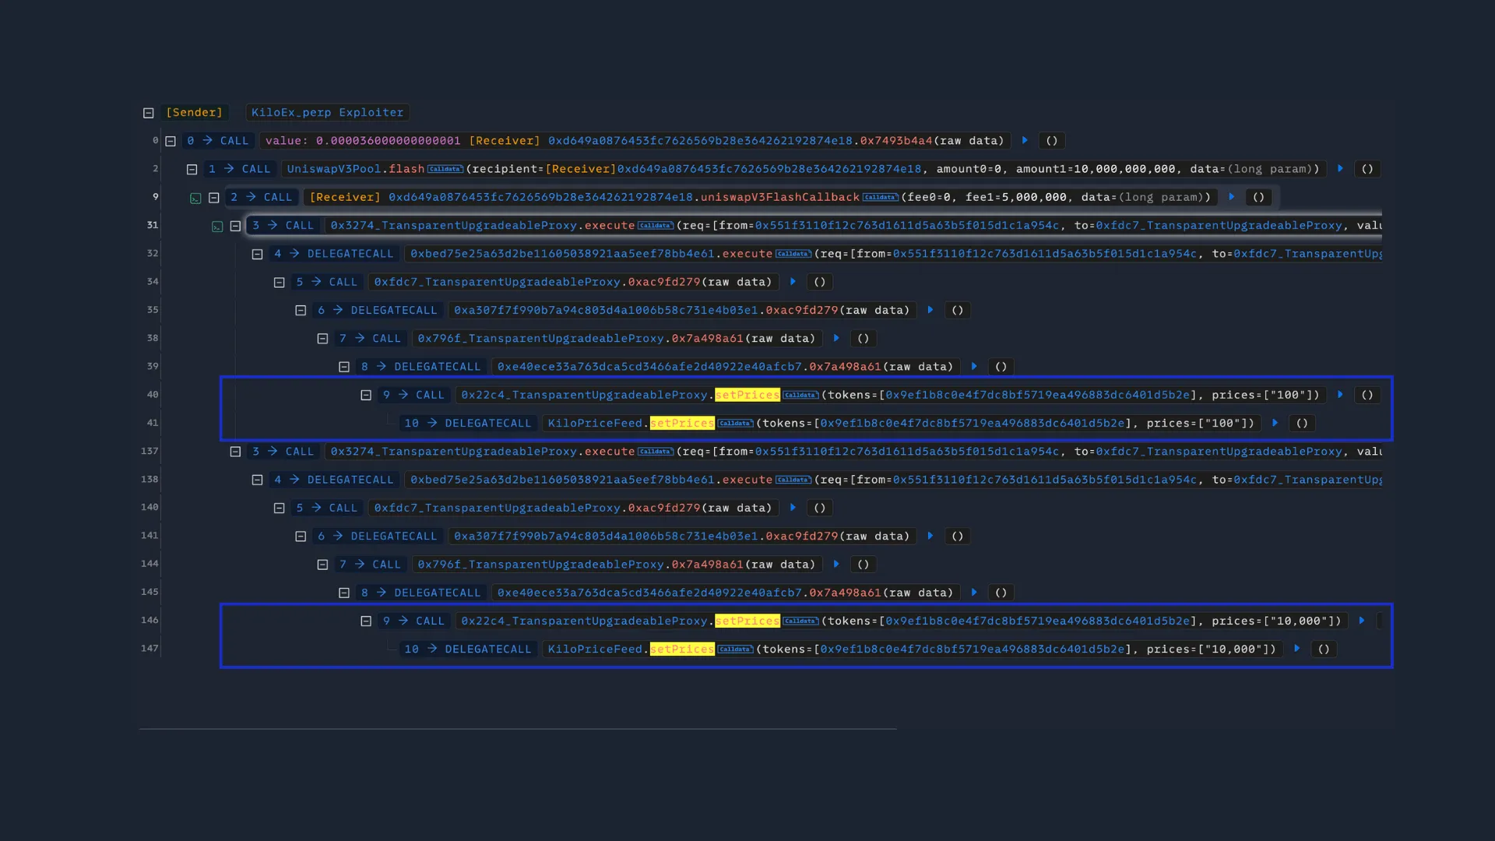Open calldata badge for setPrices on line 40
The width and height of the screenshot is (1495, 841).
point(800,395)
